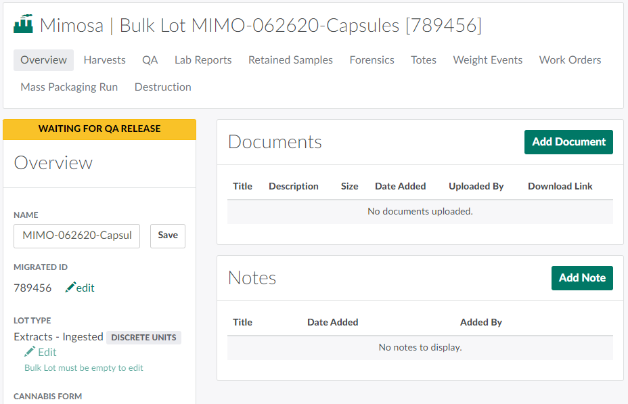View the Forensics tab
The height and width of the screenshot is (404, 628).
click(x=372, y=60)
